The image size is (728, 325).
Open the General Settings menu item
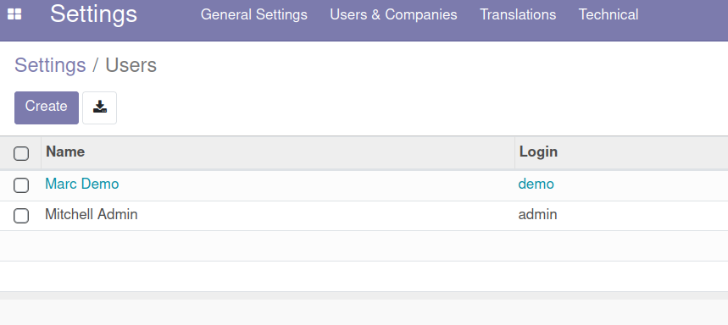[254, 14]
